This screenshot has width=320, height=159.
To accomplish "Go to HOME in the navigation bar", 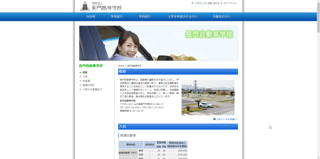I will (x=91, y=17).
